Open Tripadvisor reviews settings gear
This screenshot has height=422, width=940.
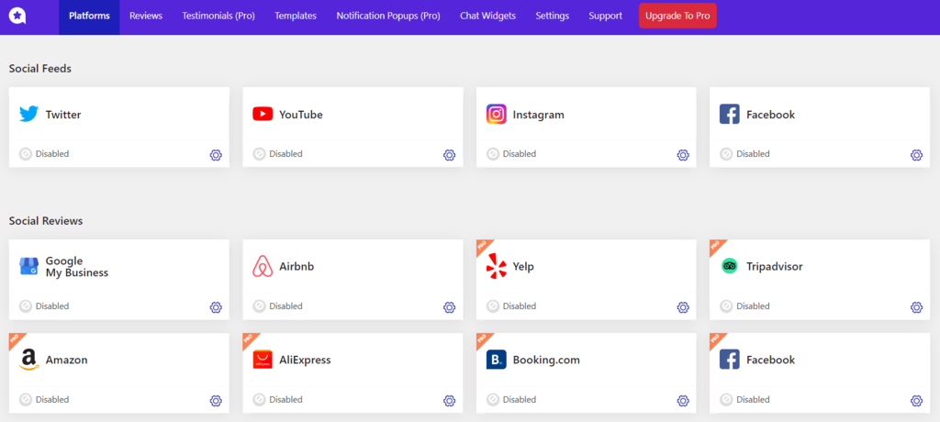[x=916, y=307]
